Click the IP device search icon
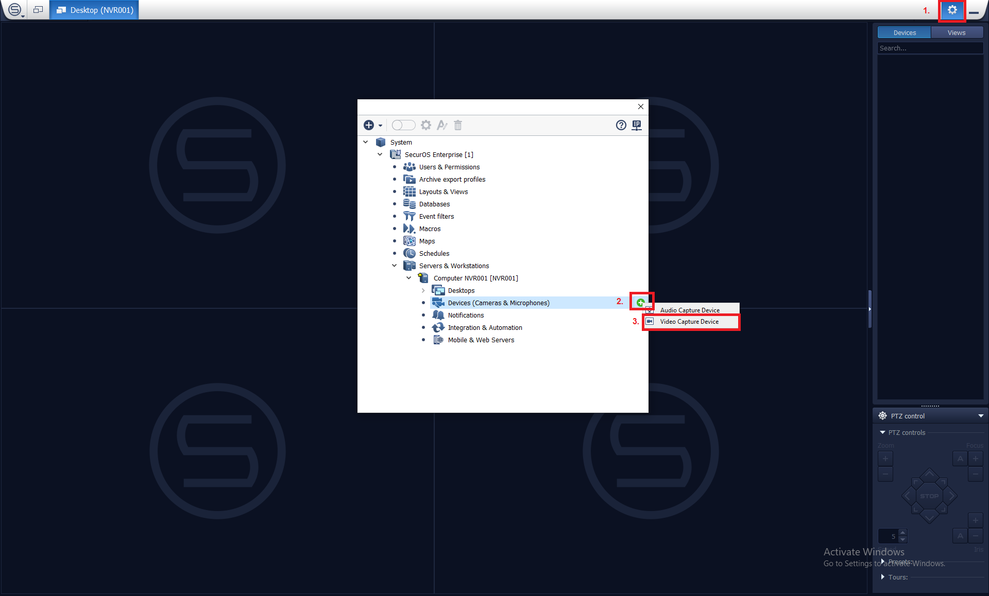The width and height of the screenshot is (989, 596). (637, 125)
